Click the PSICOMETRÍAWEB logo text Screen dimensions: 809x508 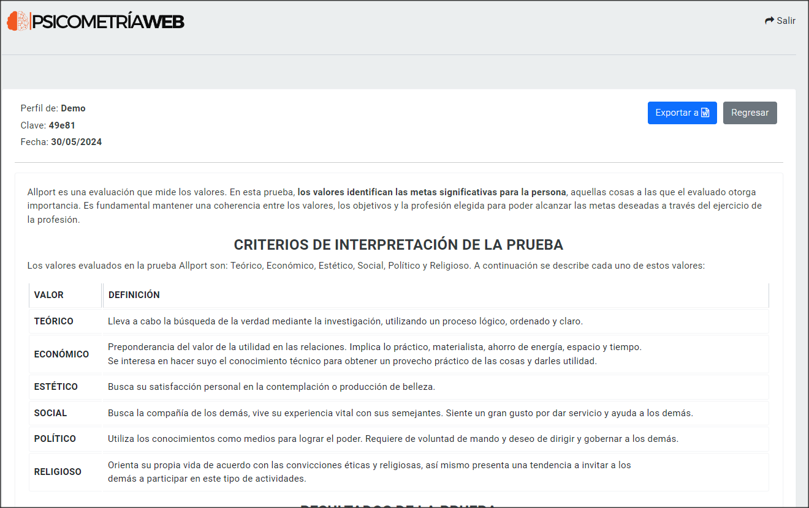click(108, 21)
